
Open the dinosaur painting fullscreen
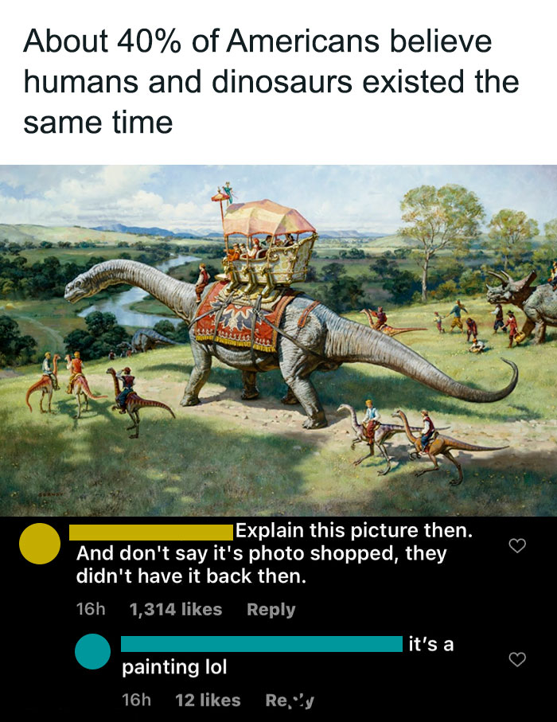click(x=278, y=334)
